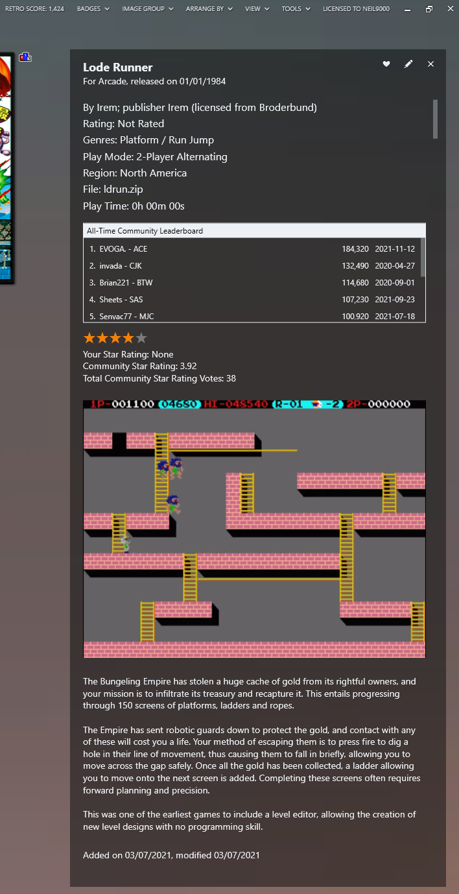Click the badge icon beside box art
The width and height of the screenshot is (459, 894).
coord(25,57)
